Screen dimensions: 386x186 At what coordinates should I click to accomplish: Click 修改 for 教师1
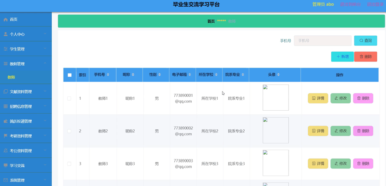[x=341, y=98]
